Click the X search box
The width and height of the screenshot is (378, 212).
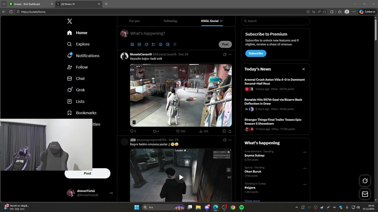(x=276, y=21)
